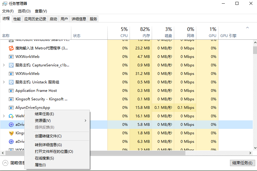Sort by the Disk (磁盘) column header

point(163,32)
